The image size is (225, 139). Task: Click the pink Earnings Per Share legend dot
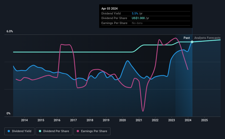(x=78, y=131)
